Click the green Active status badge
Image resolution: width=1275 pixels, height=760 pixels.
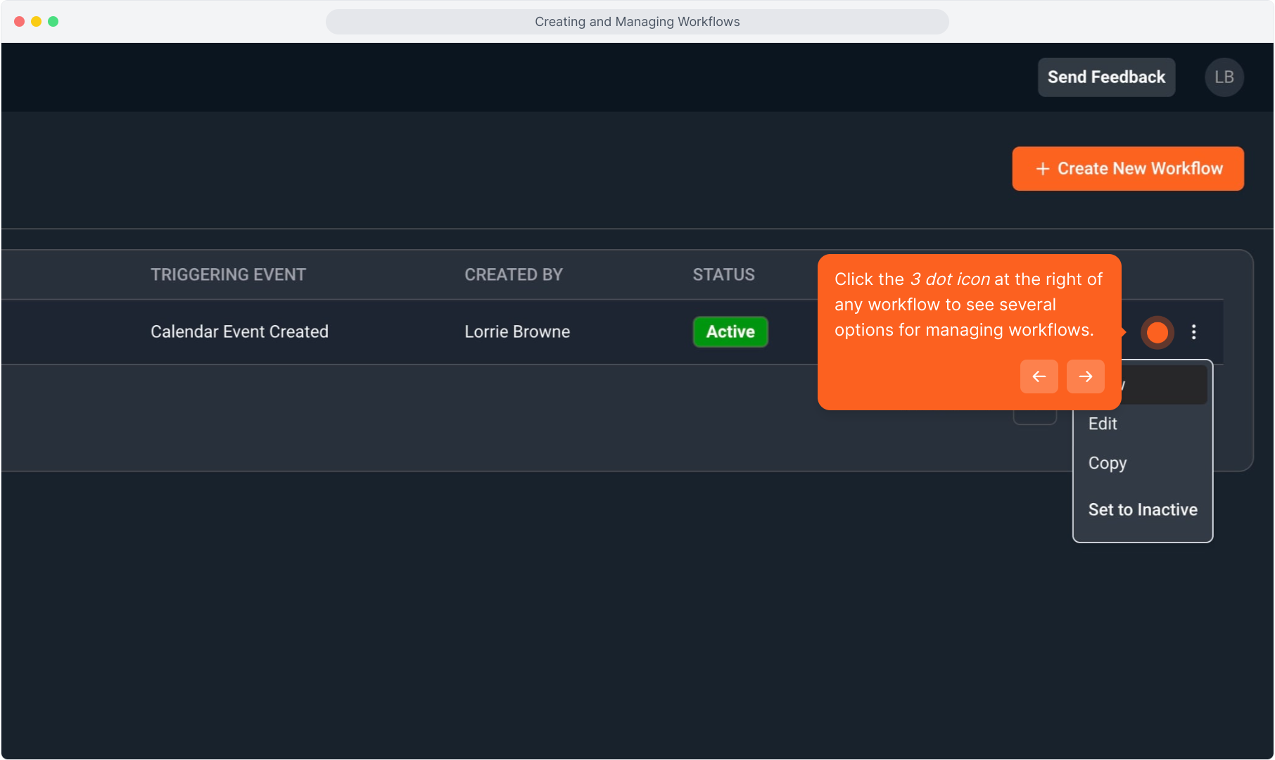click(730, 332)
